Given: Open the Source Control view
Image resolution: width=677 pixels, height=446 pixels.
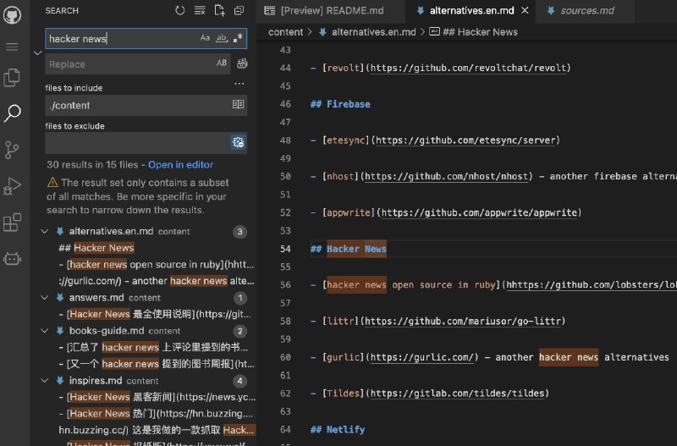Looking at the screenshot, I should pyautogui.click(x=12, y=150).
